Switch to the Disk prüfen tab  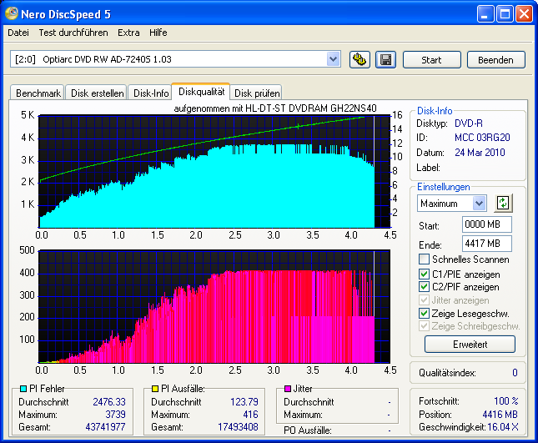257,93
